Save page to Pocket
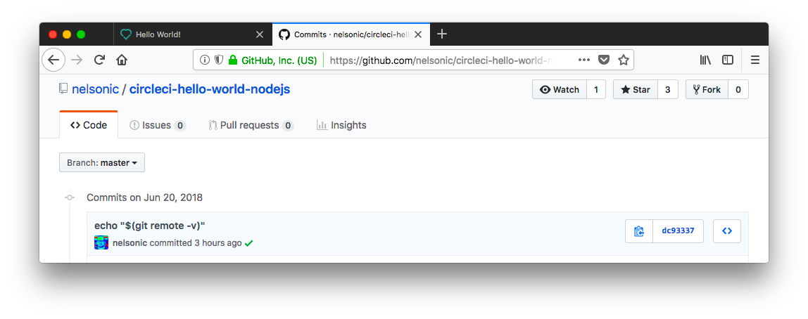The width and height of the screenshot is (808, 319). [604, 60]
